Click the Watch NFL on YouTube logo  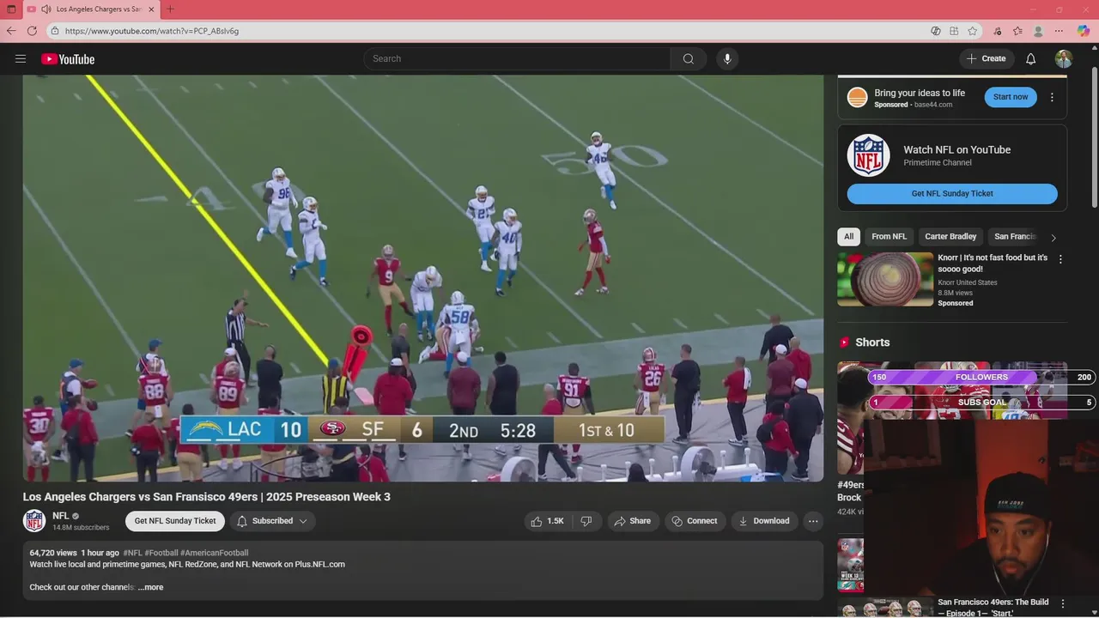tap(868, 155)
